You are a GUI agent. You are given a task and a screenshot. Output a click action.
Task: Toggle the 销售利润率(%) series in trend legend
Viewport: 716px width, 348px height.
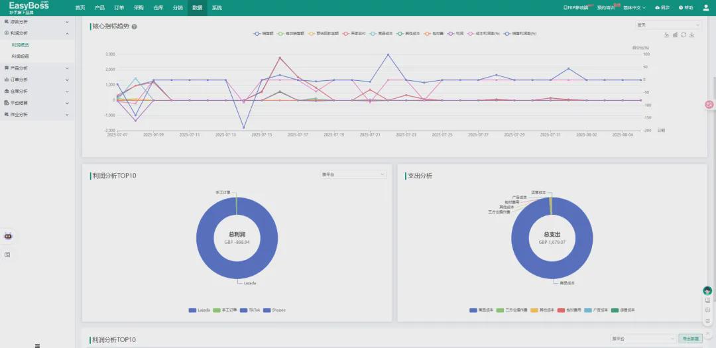[x=520, y=34]
